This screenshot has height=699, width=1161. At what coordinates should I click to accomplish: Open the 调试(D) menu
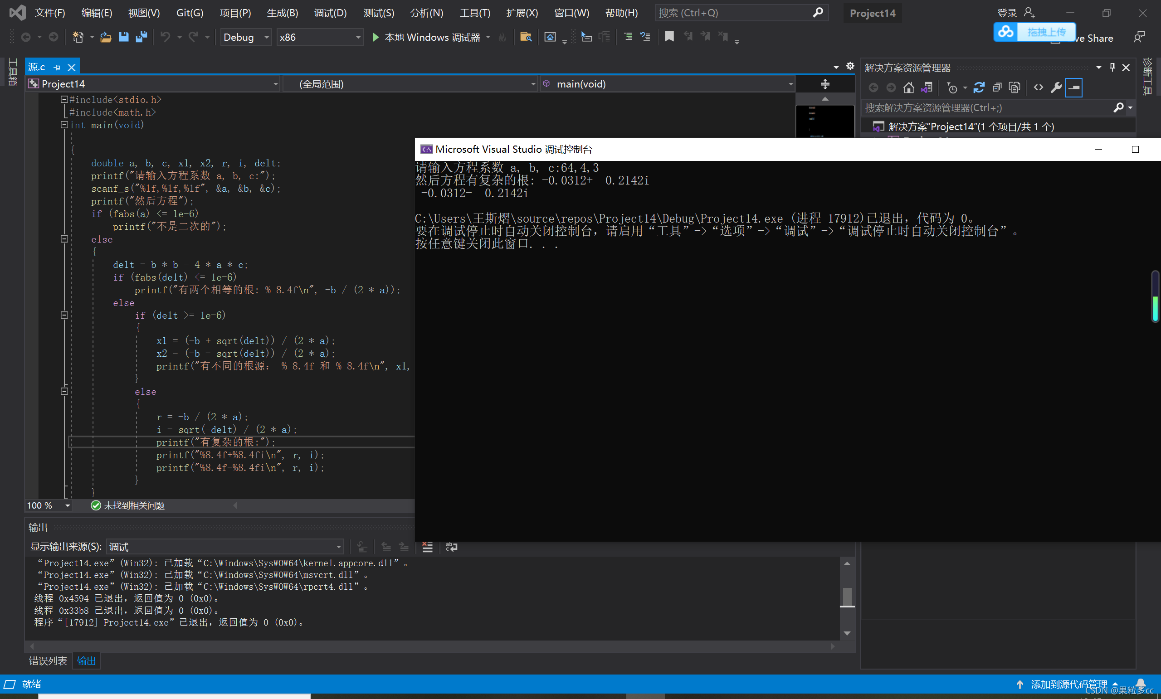point(330,13)
